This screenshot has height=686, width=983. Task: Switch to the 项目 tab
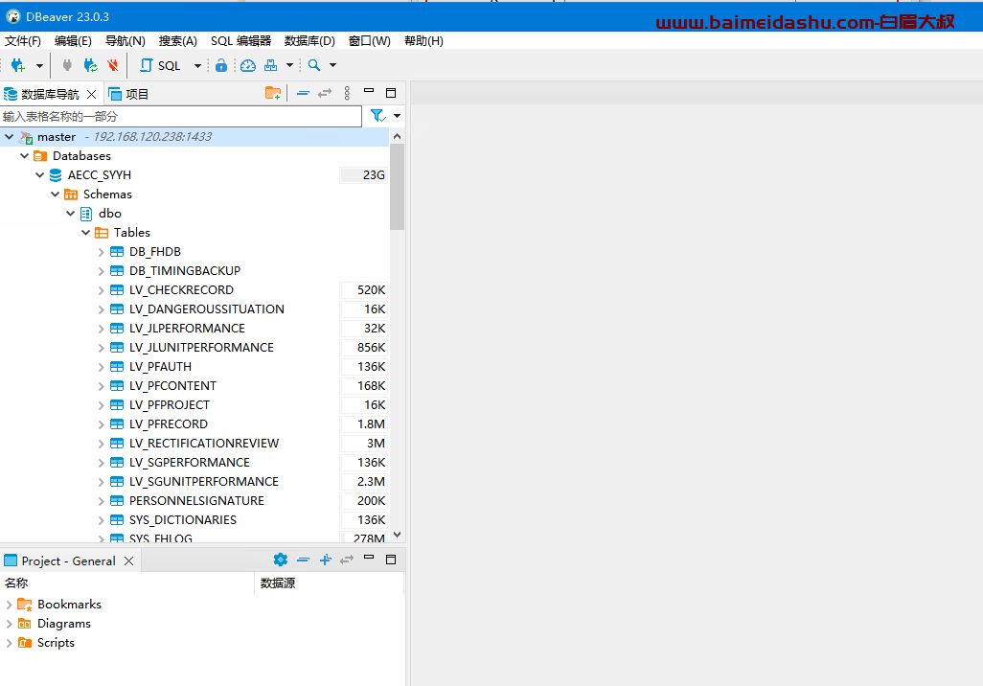[x=129, y=94]
